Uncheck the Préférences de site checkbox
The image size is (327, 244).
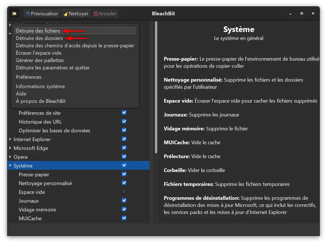(x=124, y=113)
